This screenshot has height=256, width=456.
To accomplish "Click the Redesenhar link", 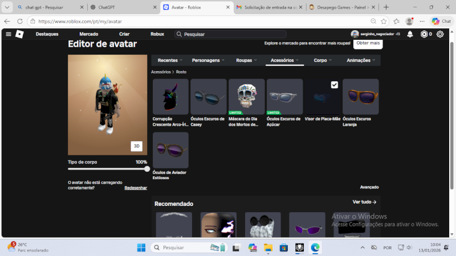I will 136,188.
